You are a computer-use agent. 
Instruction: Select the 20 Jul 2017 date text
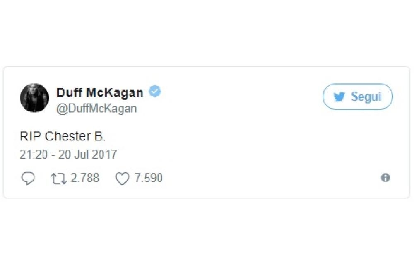[x=87, y=155]
